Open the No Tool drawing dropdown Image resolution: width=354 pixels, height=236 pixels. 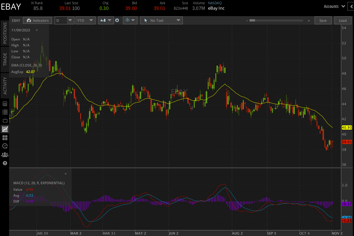tap(178, 20)
